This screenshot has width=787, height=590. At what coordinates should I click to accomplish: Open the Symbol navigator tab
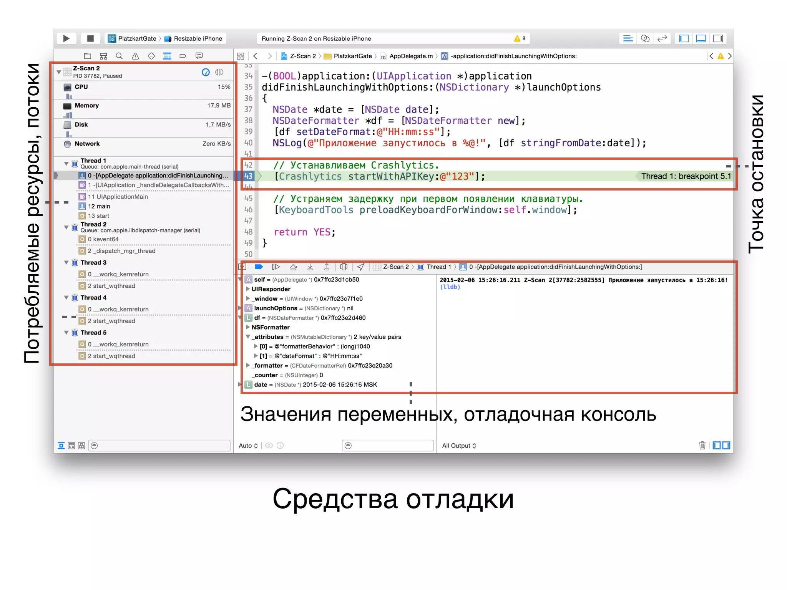click(x=103, y=56)
